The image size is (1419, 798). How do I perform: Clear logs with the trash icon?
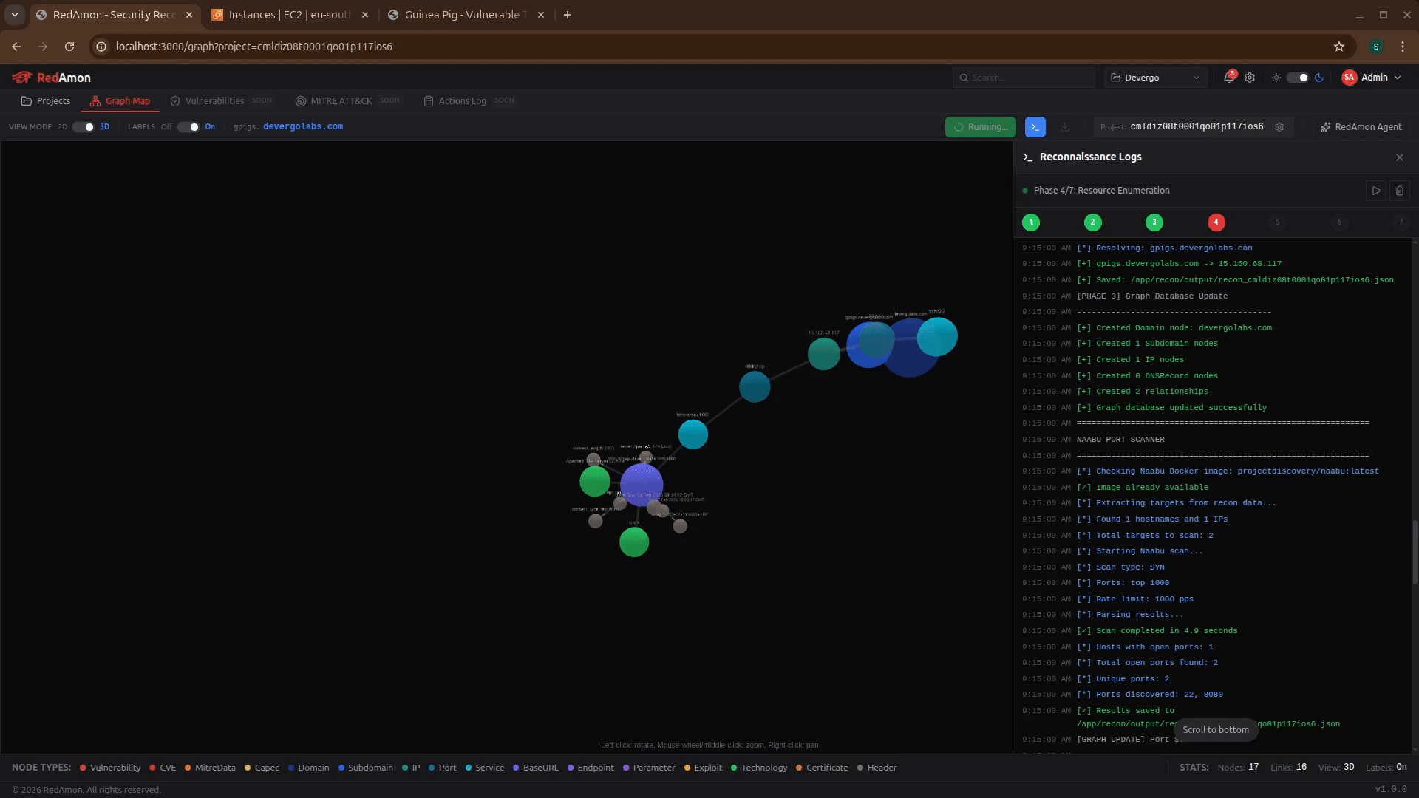(1400, 191)
